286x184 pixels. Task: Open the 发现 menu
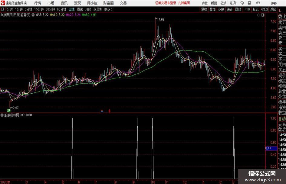click(77, 3)
